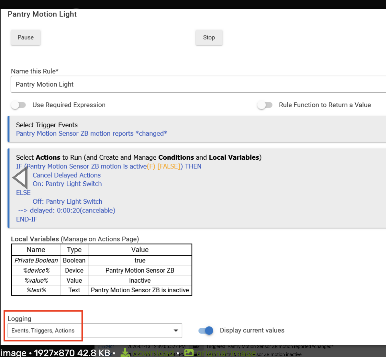Click On: Pantry Light Switch action
Viewport: 386px width, 357px height.
[x=67, y=184]
